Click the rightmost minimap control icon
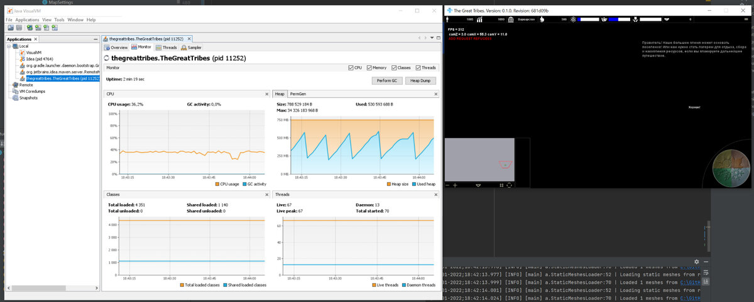 point(509,185)
